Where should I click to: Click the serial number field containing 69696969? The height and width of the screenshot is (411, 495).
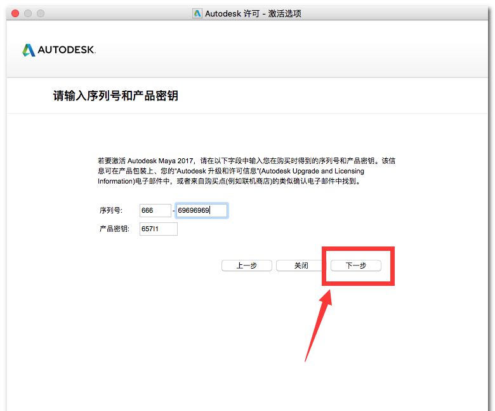click(x=202, y=210)
